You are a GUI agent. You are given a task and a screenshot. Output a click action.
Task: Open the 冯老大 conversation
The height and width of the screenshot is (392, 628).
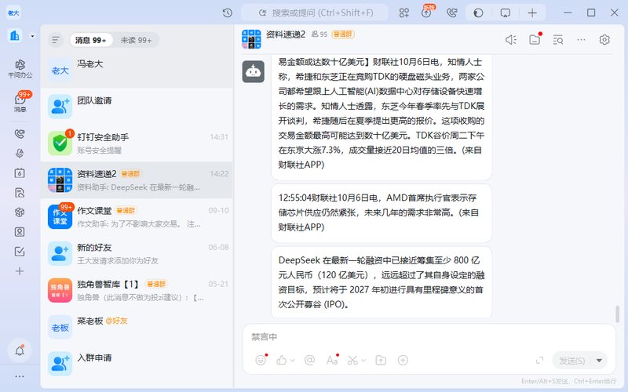pyautogui.click(x=137, y=71)
